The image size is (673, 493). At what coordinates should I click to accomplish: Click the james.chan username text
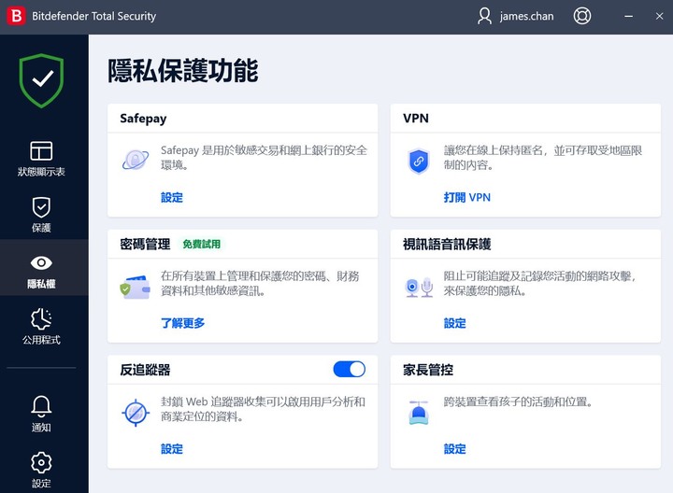click(x=526, y=16)
